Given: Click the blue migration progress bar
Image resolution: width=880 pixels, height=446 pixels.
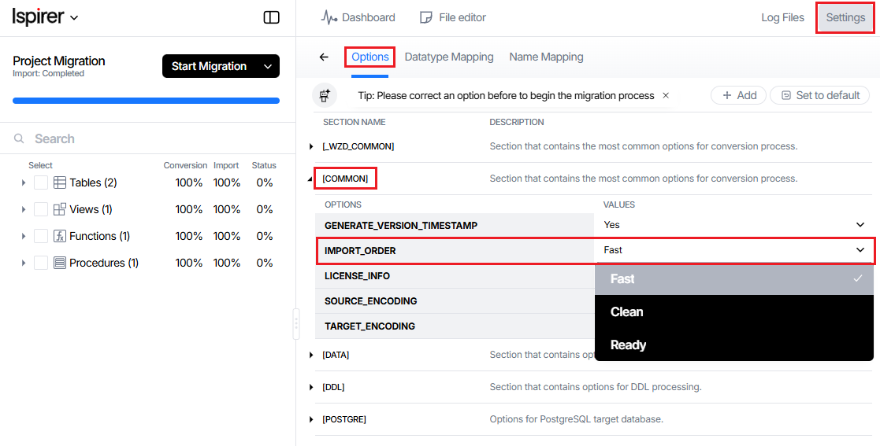Looking at the screenshot, I should pyautogui.click(x=146, y=101).
